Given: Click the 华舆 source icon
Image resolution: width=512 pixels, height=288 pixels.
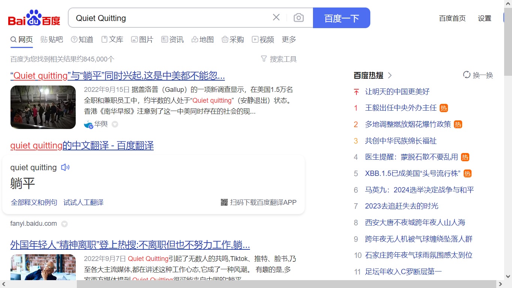Looking at the screenshot, I should pyautogui.click(x=88, y=124).
